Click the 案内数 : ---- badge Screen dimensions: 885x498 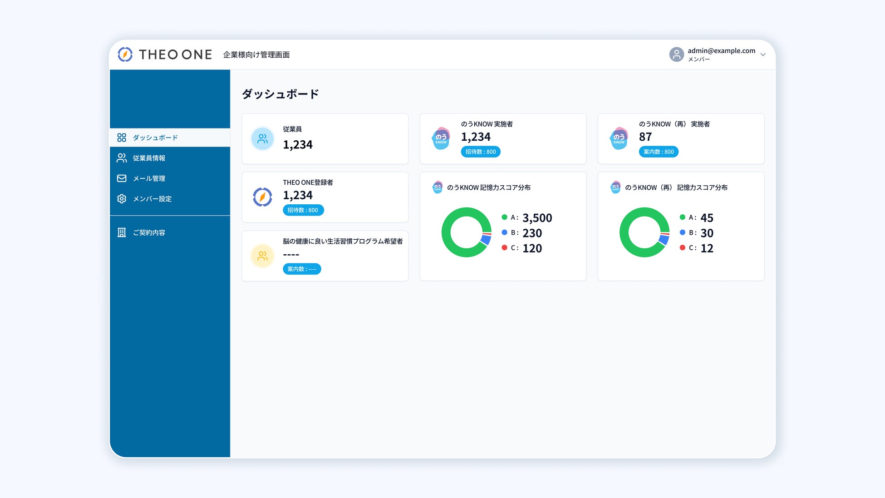(302, 269)
